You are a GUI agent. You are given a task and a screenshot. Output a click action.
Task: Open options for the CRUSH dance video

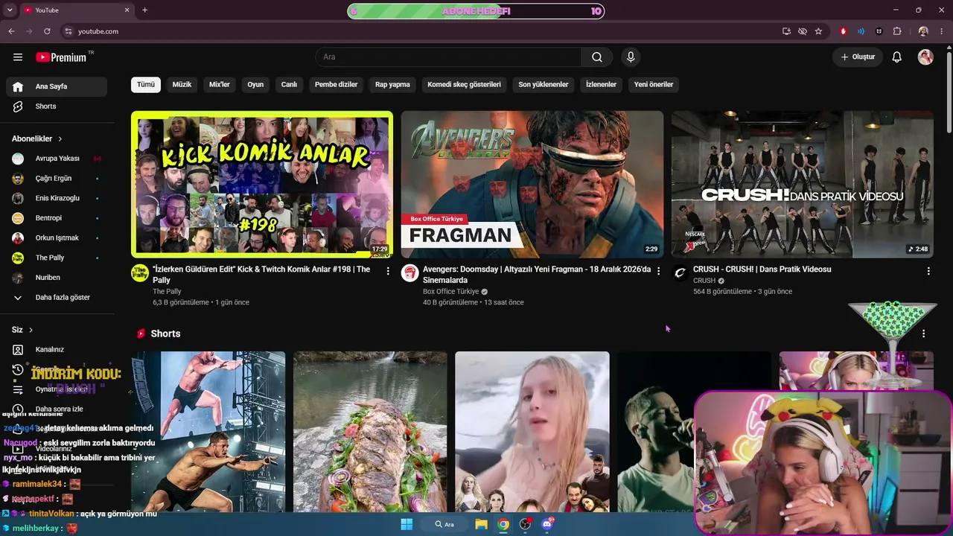[928, 271]
